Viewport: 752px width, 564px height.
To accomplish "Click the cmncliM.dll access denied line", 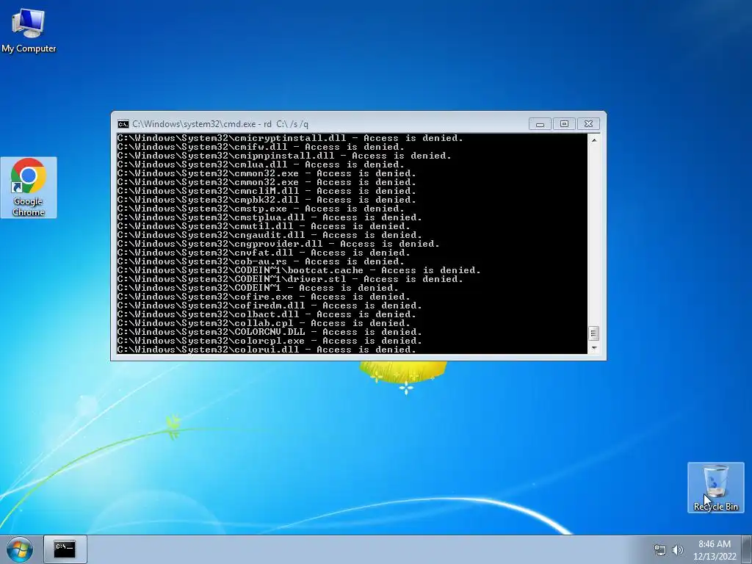I will click(267, 191).
